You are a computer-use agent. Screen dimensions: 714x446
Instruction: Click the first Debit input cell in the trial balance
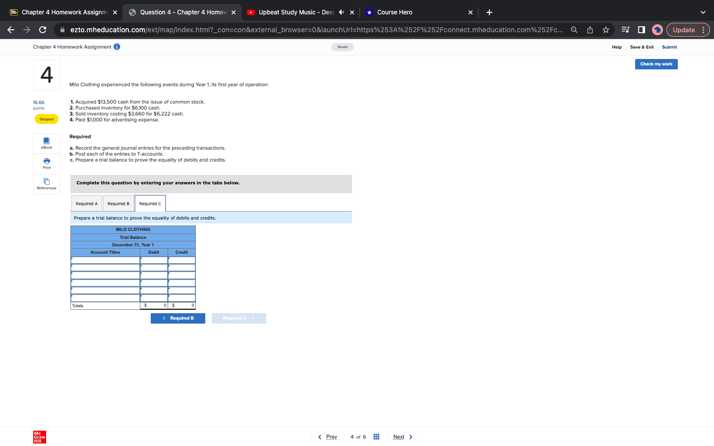tap(153, 259)
